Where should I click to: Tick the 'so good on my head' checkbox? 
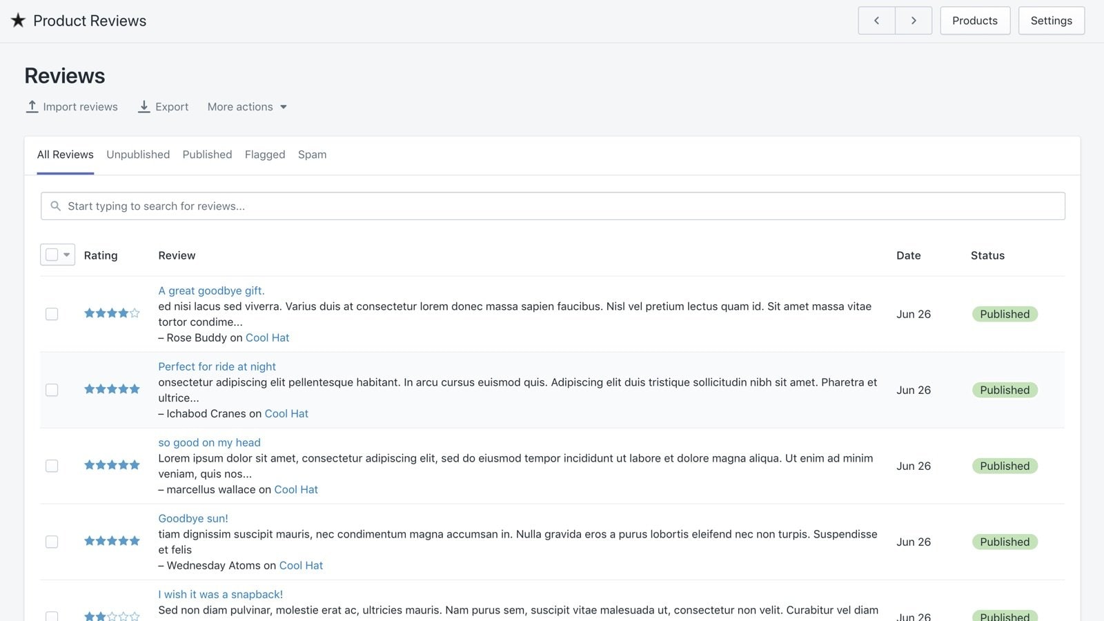click(52, 466)
